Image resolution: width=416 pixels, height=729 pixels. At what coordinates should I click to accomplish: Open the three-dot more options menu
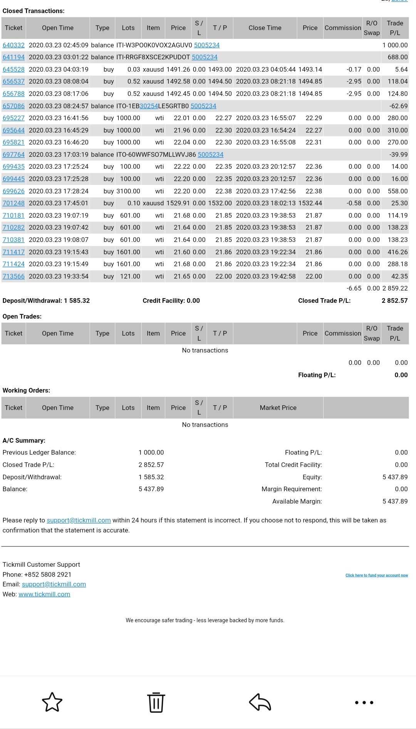point(364,702)
